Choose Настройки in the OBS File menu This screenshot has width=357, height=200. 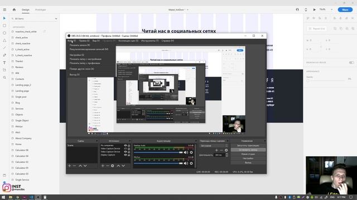tap(77, 55)
